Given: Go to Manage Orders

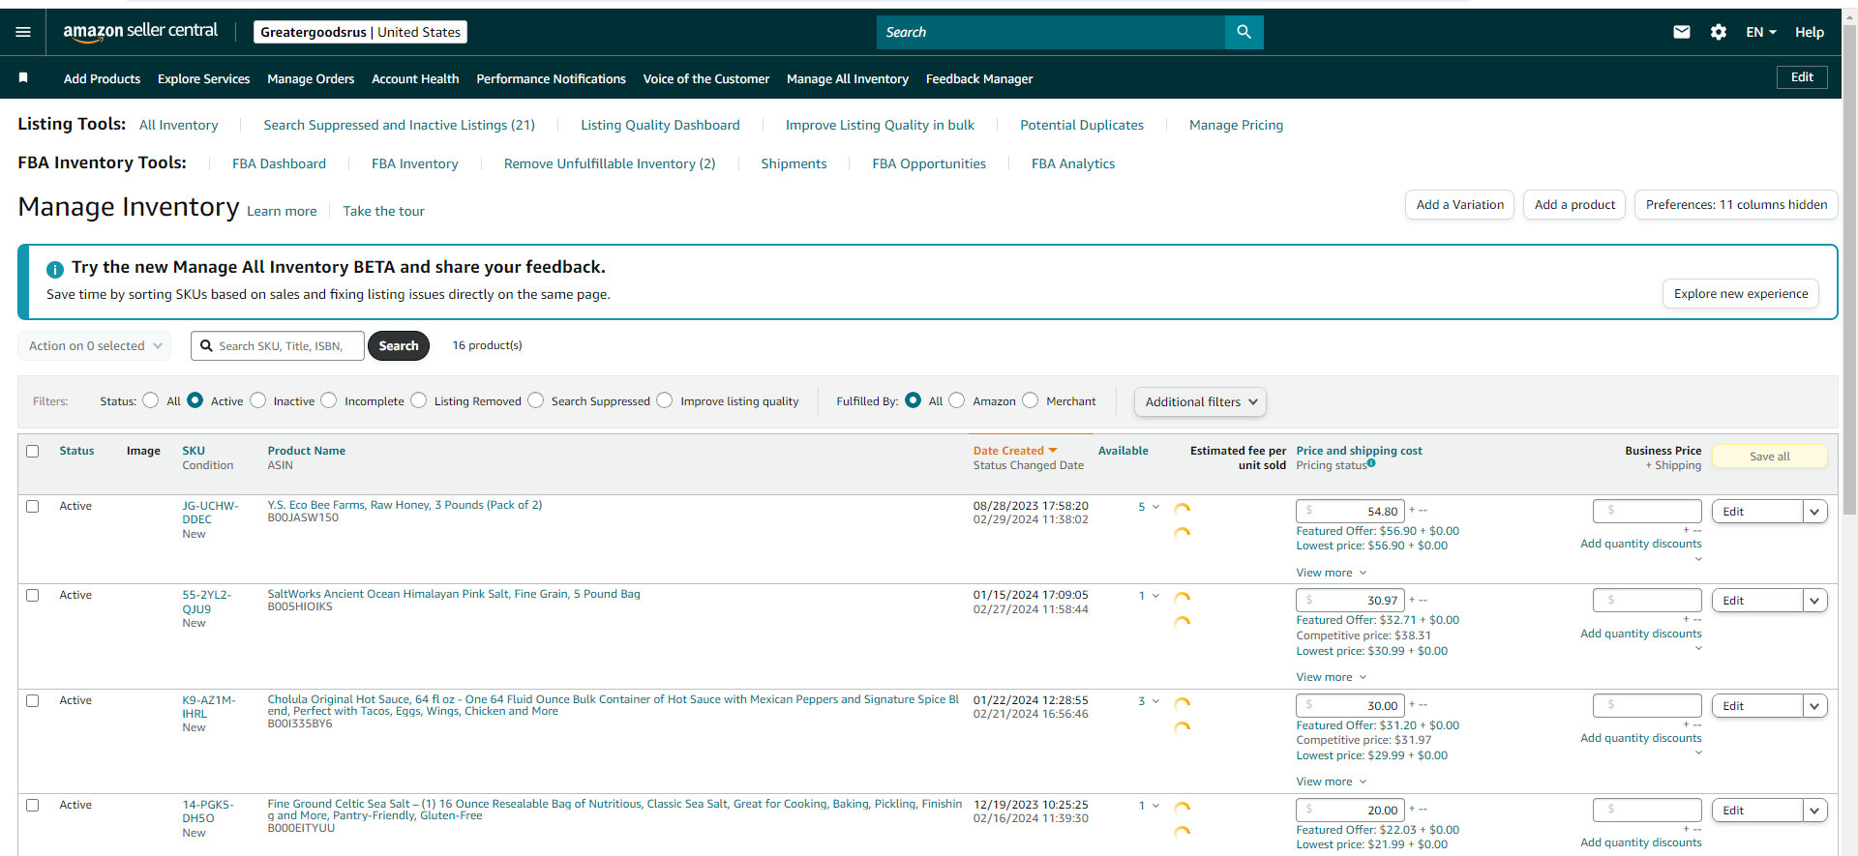Looking at the screenshot, I should click(311, 78).
